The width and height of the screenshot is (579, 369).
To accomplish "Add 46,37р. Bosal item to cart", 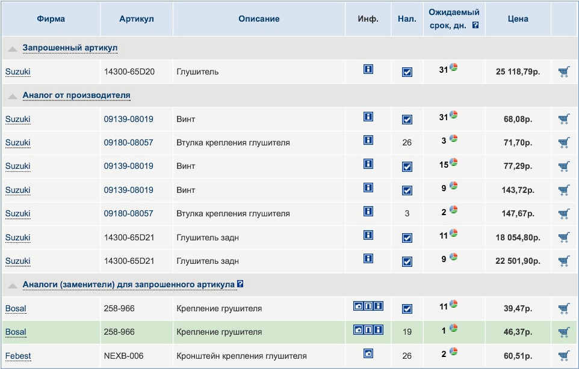I will point(564,332).
